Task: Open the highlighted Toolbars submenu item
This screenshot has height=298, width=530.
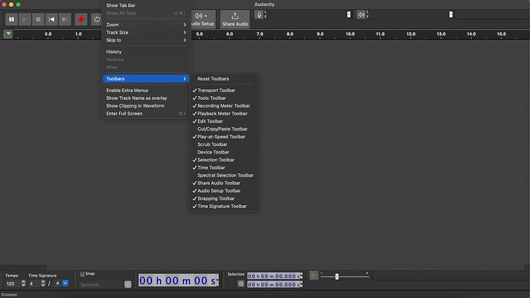Action: pos(146,78)
